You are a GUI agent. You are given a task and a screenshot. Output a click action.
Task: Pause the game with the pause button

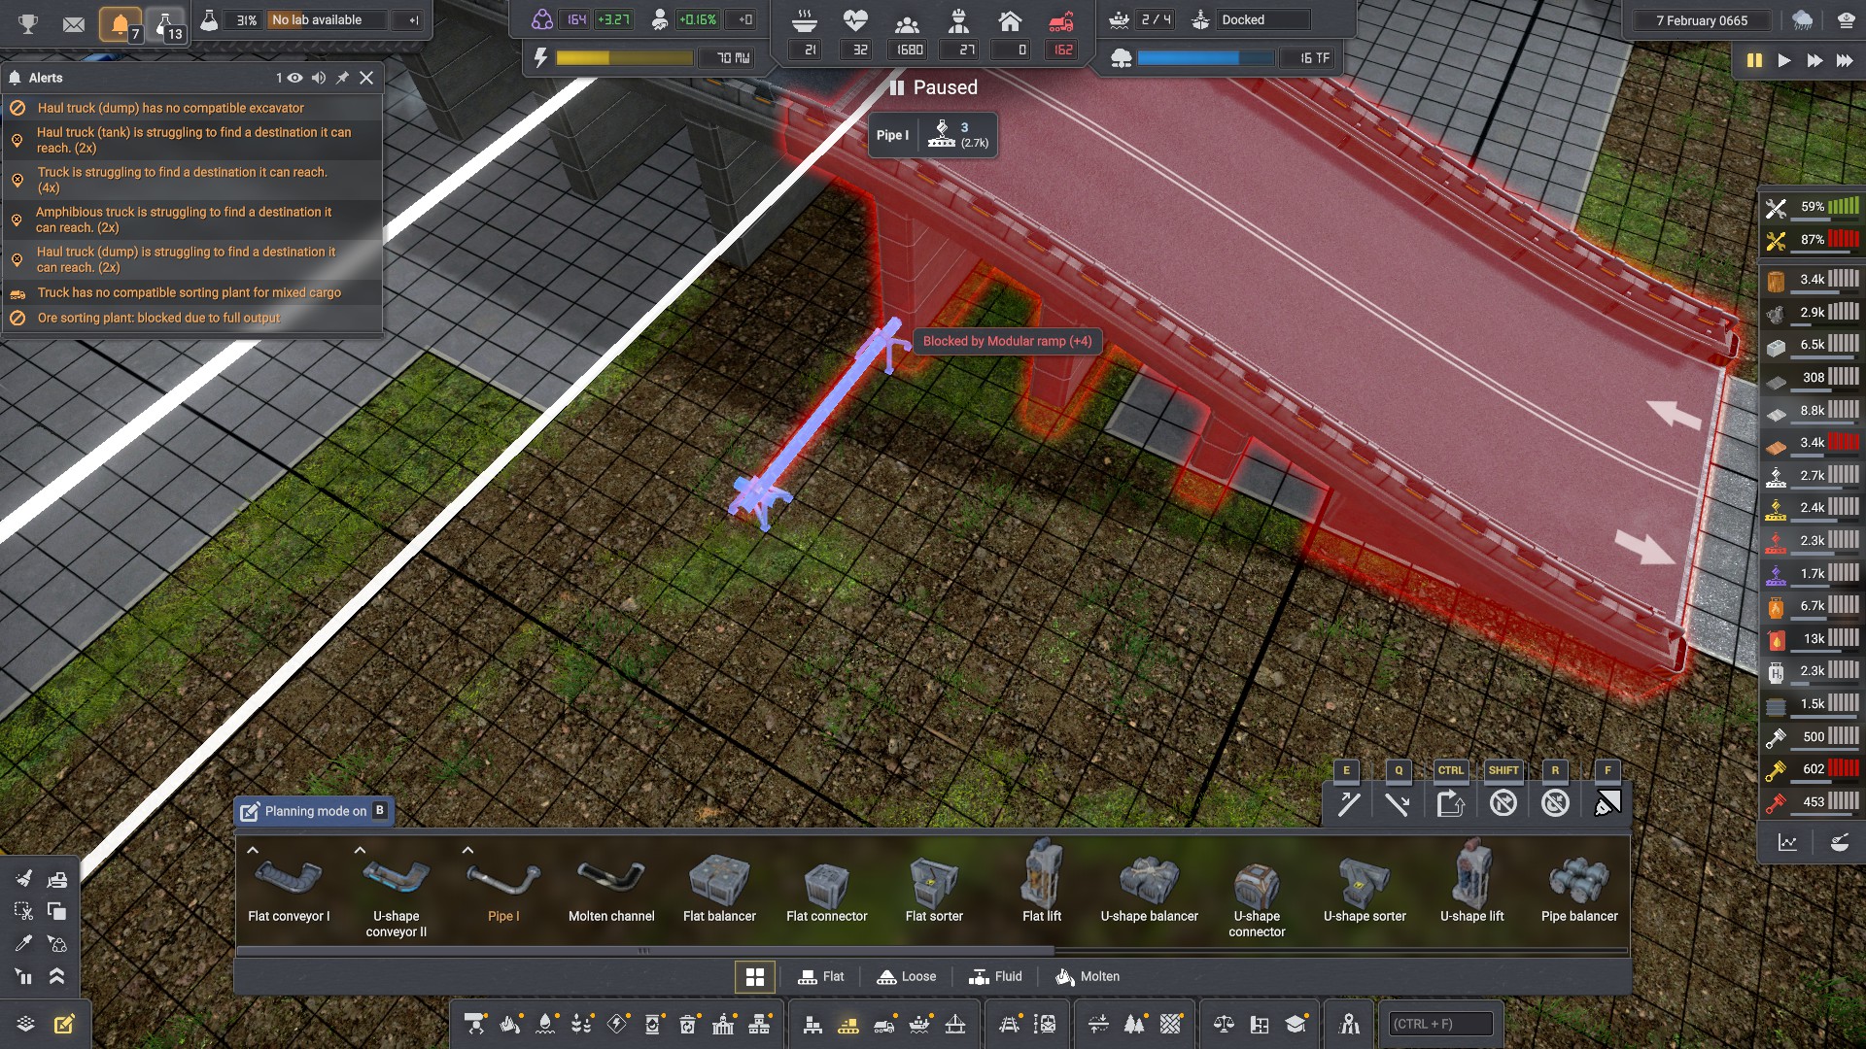pos(1754,60)
